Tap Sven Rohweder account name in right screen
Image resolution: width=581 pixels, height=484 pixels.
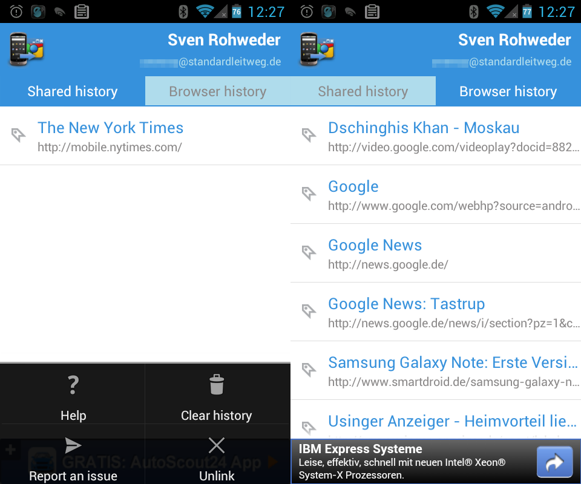(x=514, y=40)
